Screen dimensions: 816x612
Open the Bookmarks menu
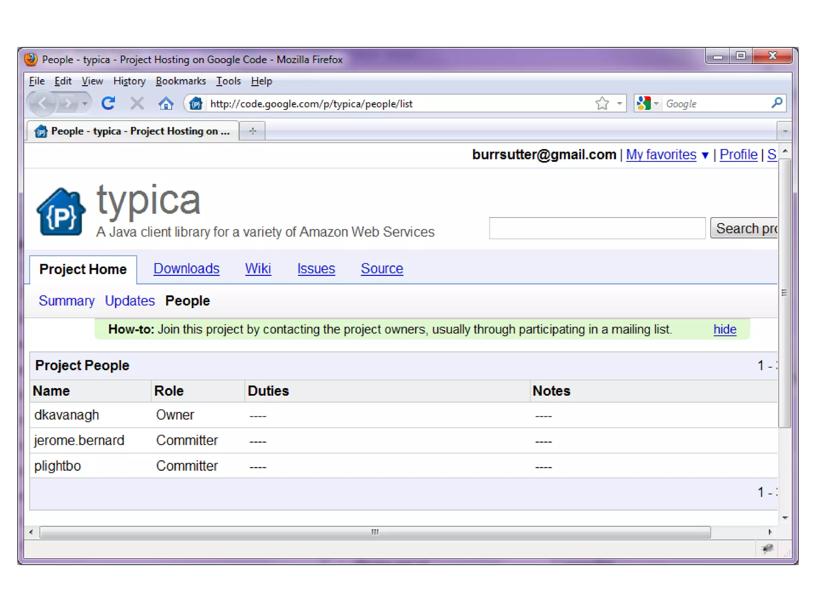pyautogui.click(x=180, y=81)
